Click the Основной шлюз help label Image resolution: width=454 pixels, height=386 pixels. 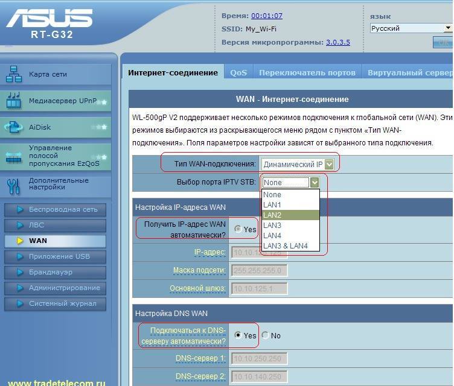click(x=197, y=288)
